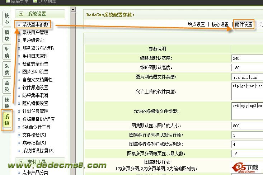Image resolution: width=263 pixels, height=175 pixels.
Task: Click 允许上传的软件类型 text area
Action: coord(247,91)
